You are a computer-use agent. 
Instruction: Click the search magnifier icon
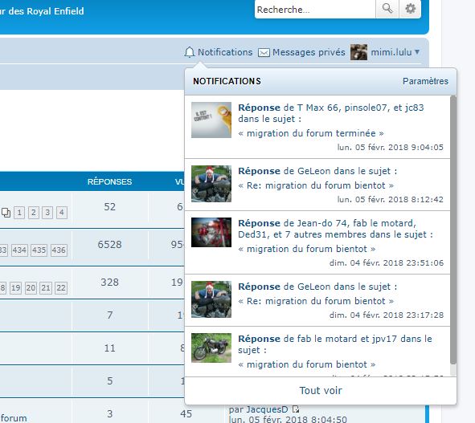coord(387,9)
